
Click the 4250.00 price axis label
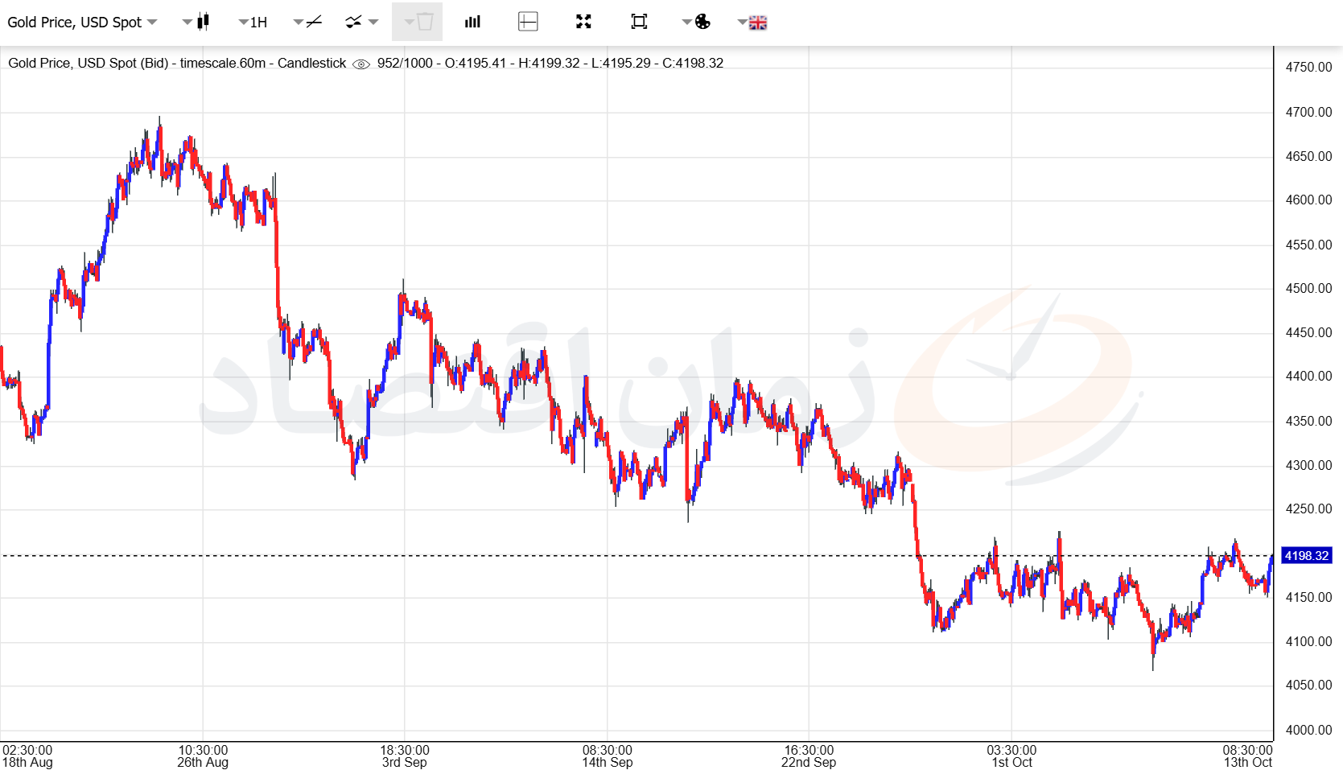1308,509
